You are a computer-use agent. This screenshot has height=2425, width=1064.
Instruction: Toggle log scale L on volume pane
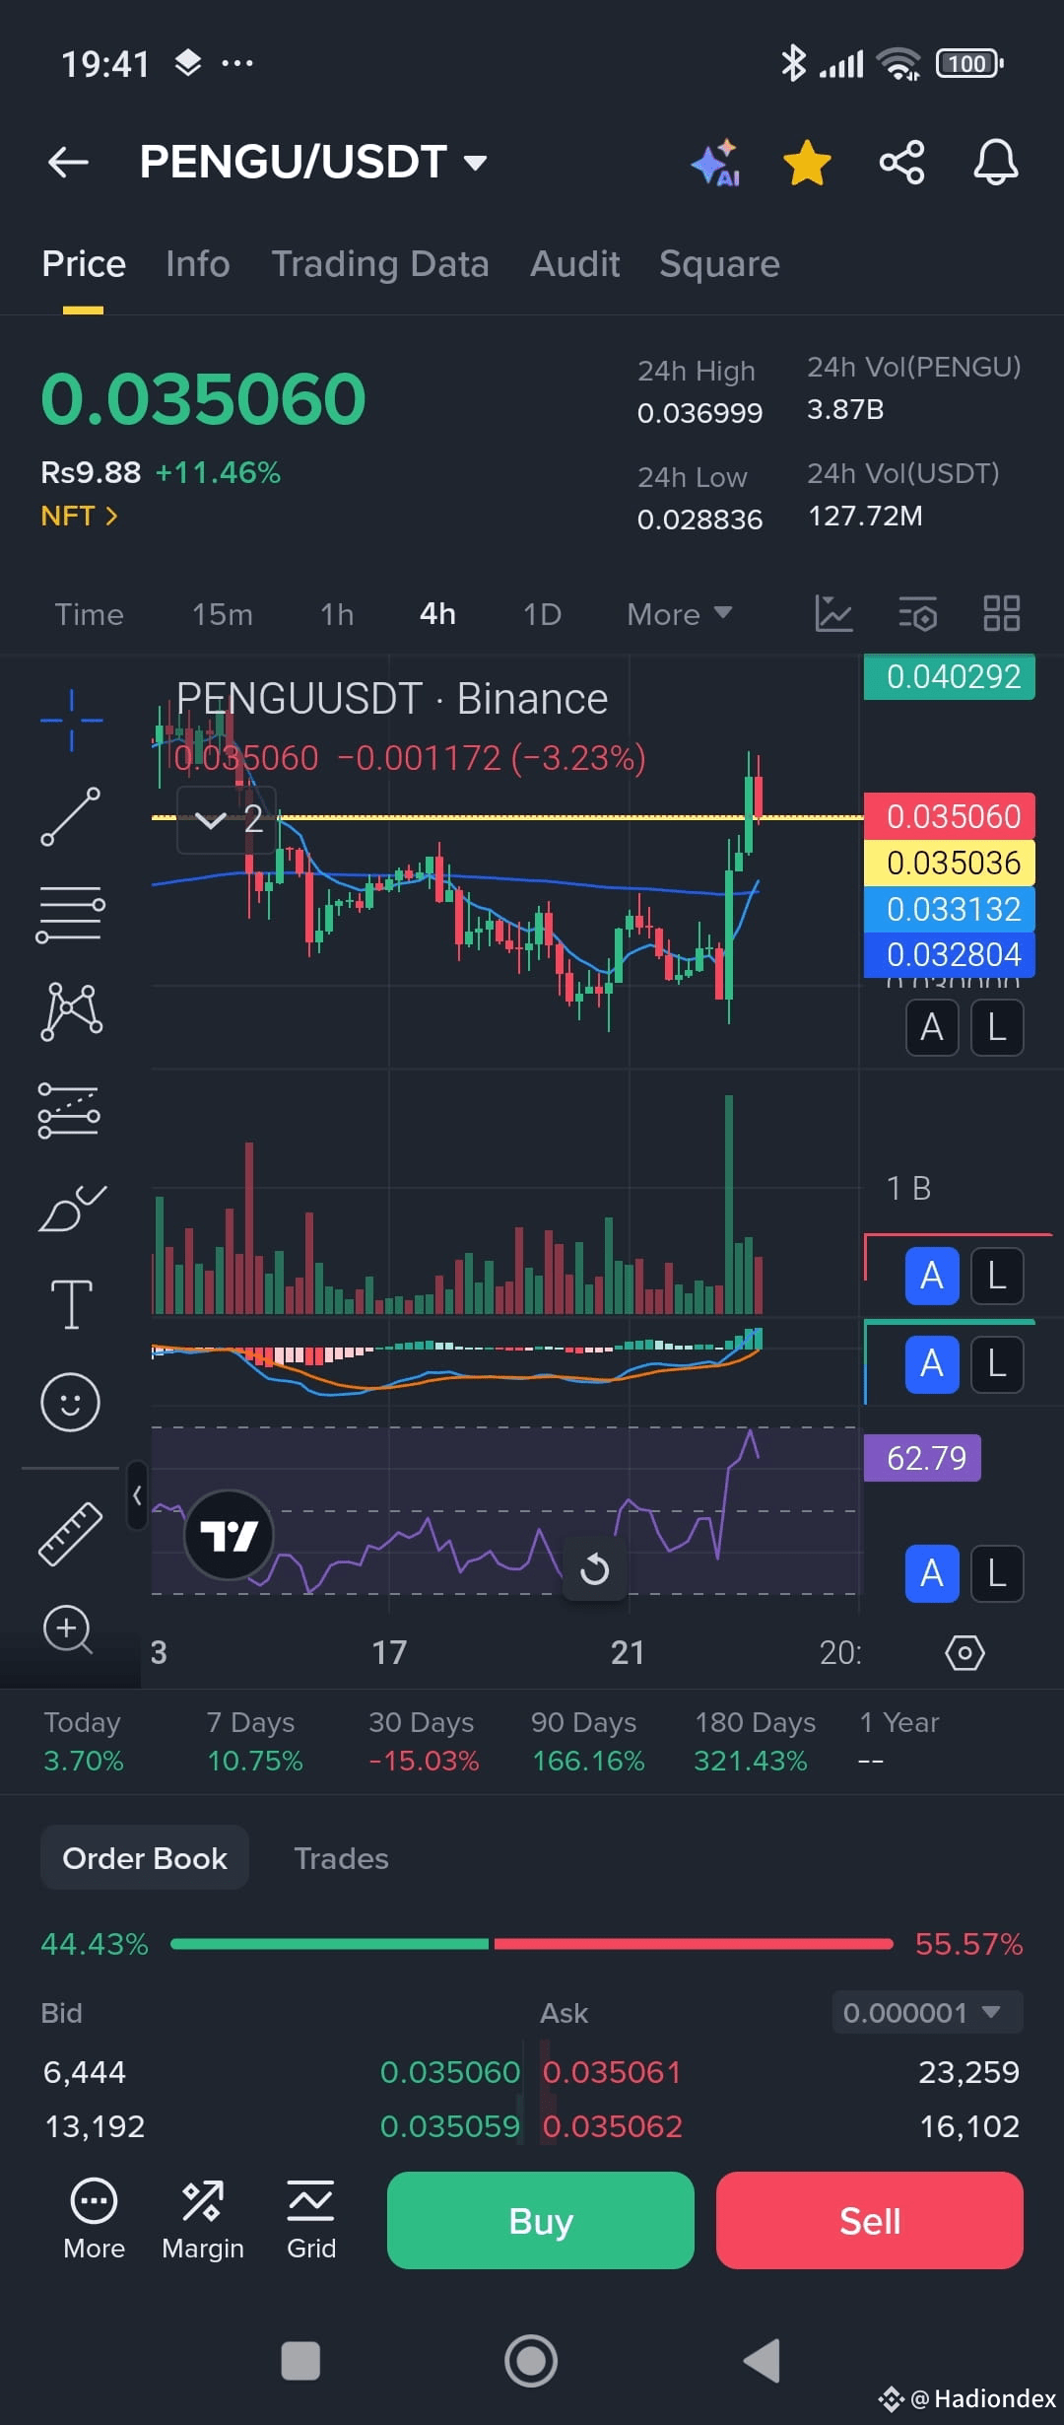click(x=997, y=1277)
